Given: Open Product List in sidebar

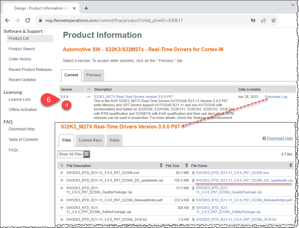Looking at the screenshot, I should 19,38.
